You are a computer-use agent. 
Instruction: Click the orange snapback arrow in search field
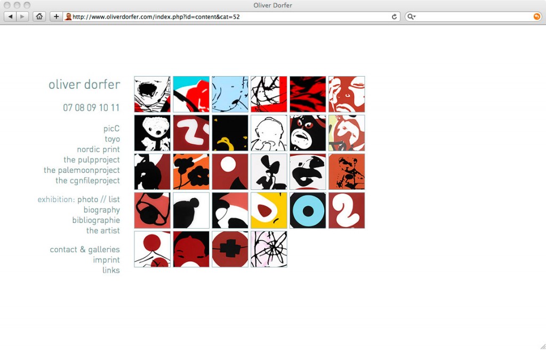(x=536, y=16)
